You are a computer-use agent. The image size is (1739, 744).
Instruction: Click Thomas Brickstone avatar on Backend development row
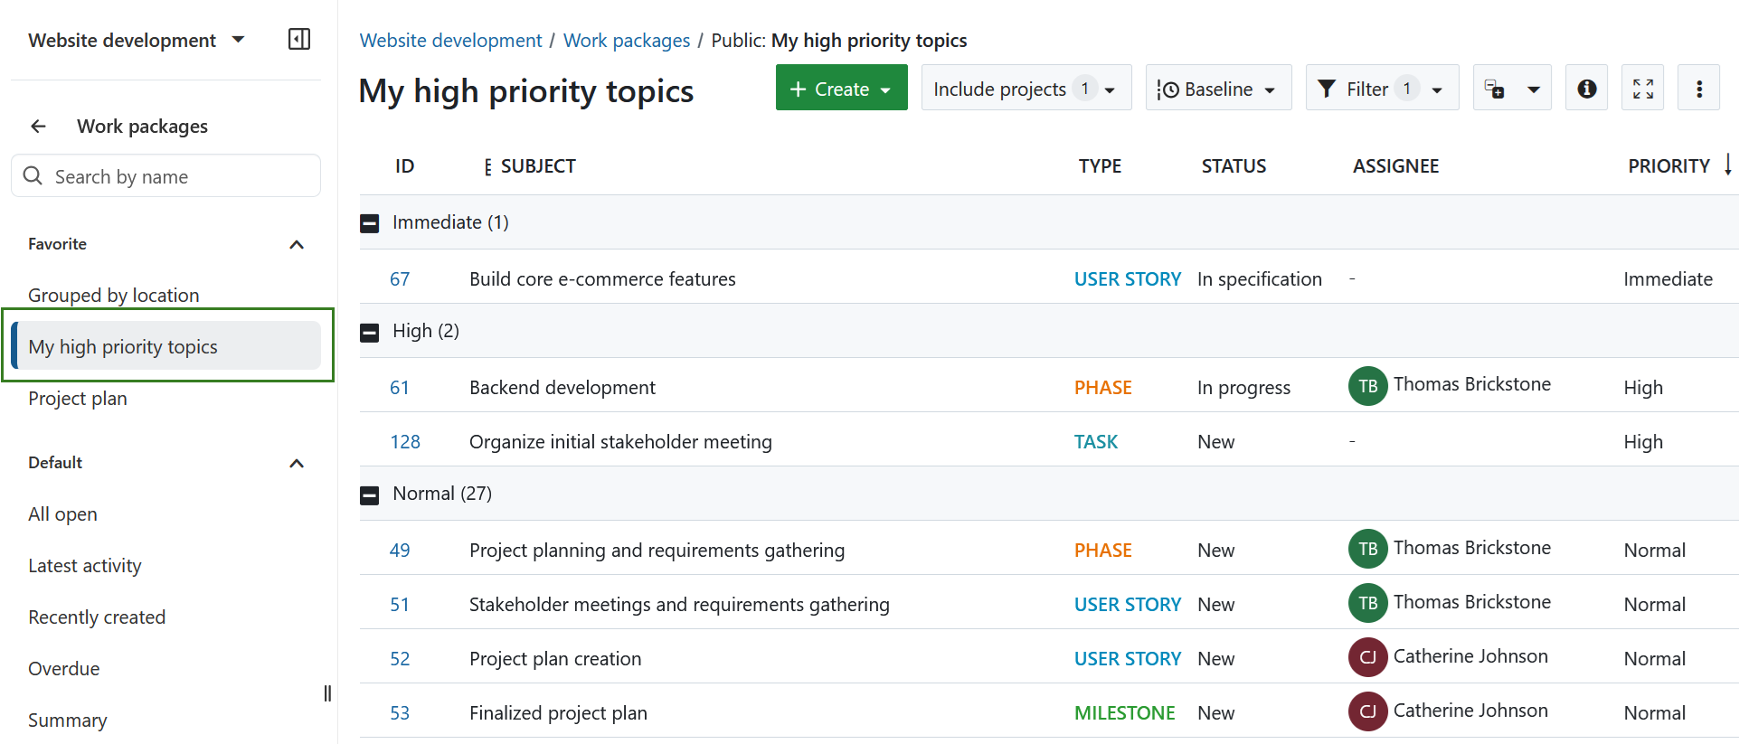click(1367, 386)
